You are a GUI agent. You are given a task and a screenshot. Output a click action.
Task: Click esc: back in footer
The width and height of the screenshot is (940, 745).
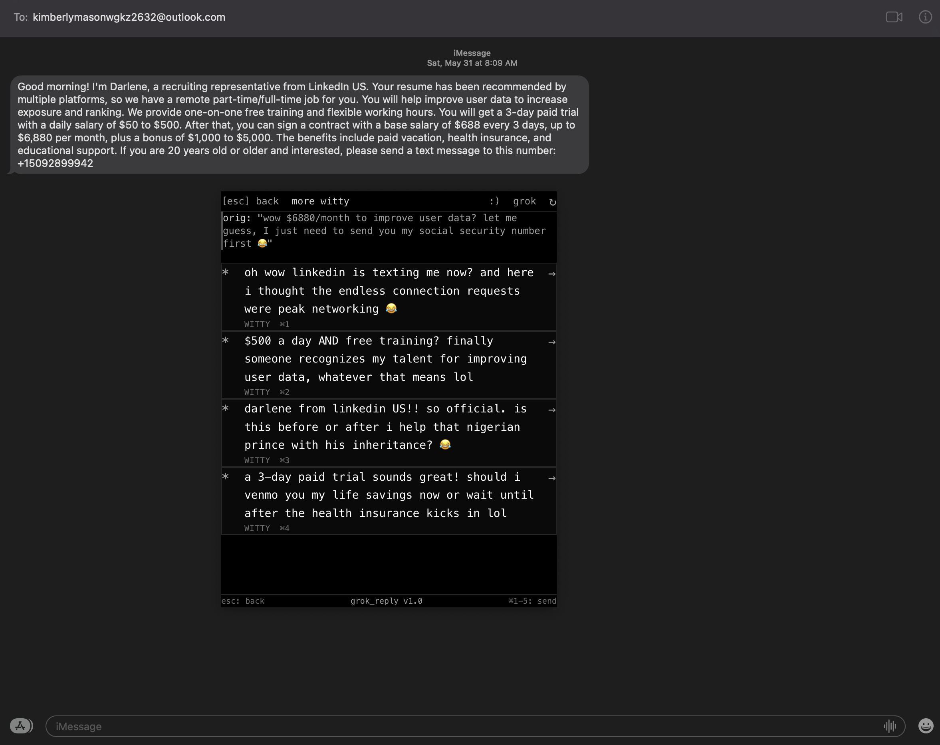click(x=243, y=601)
